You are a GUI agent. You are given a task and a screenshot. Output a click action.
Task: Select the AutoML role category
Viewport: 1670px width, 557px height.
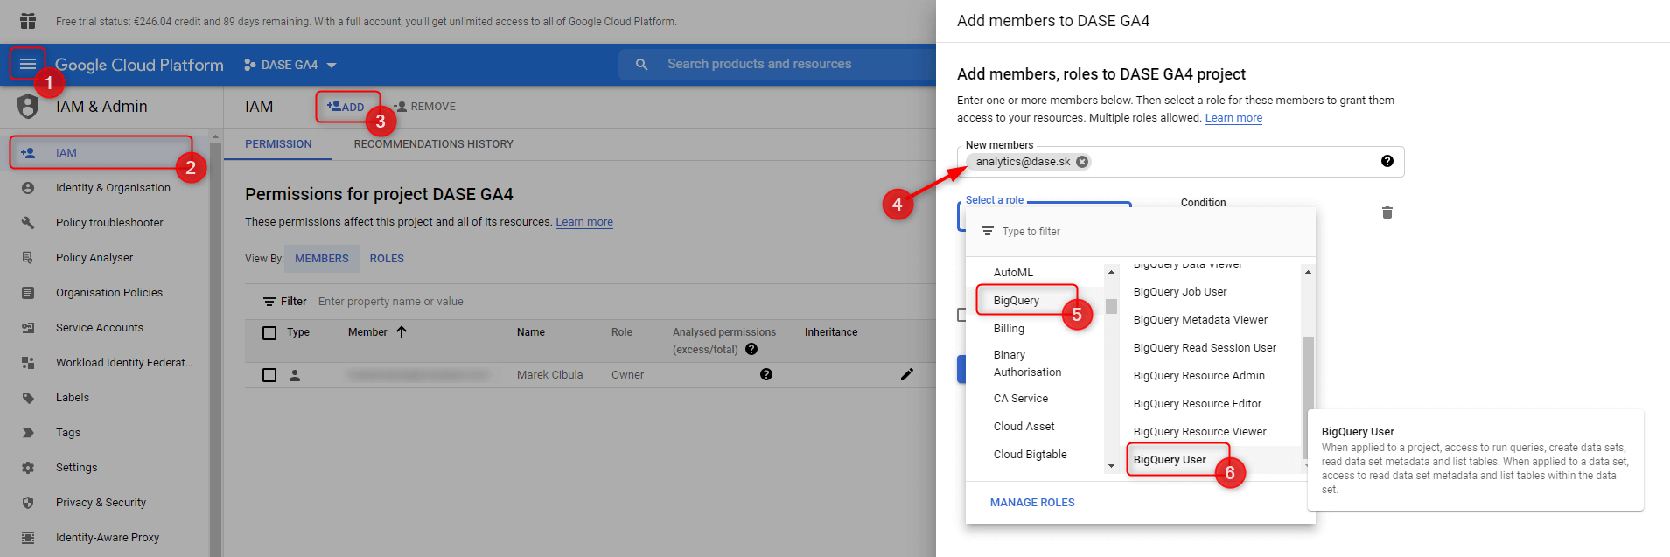pyautogui.click(x=1014, y=273)
